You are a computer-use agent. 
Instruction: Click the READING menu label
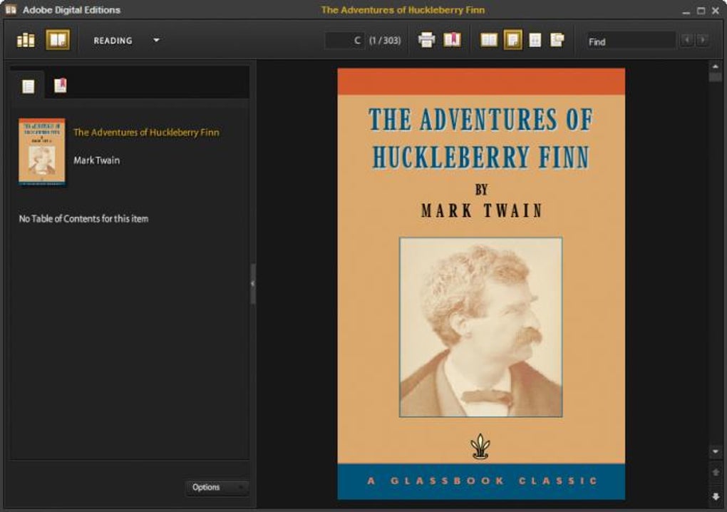point(113,41)
